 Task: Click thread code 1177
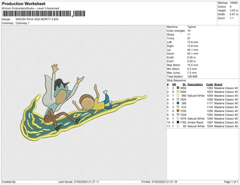tap(210, 103)
